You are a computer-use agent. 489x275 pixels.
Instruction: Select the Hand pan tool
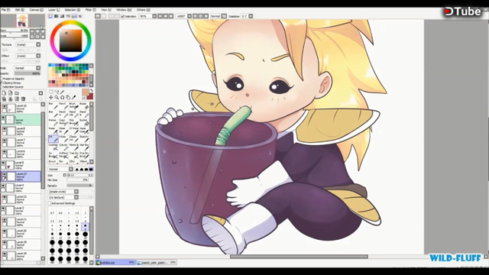coord(68,98)
